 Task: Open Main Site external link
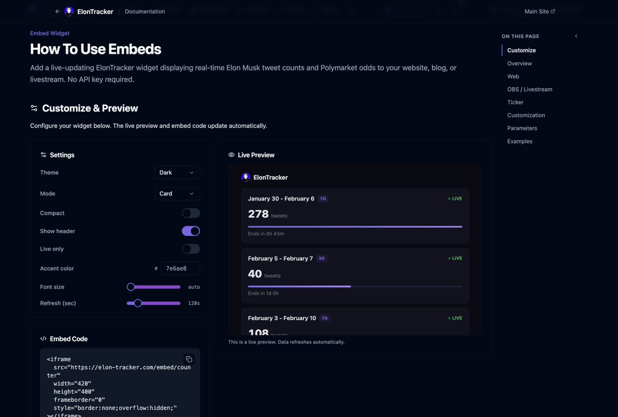pyautogui.click(x=540, y=11)
